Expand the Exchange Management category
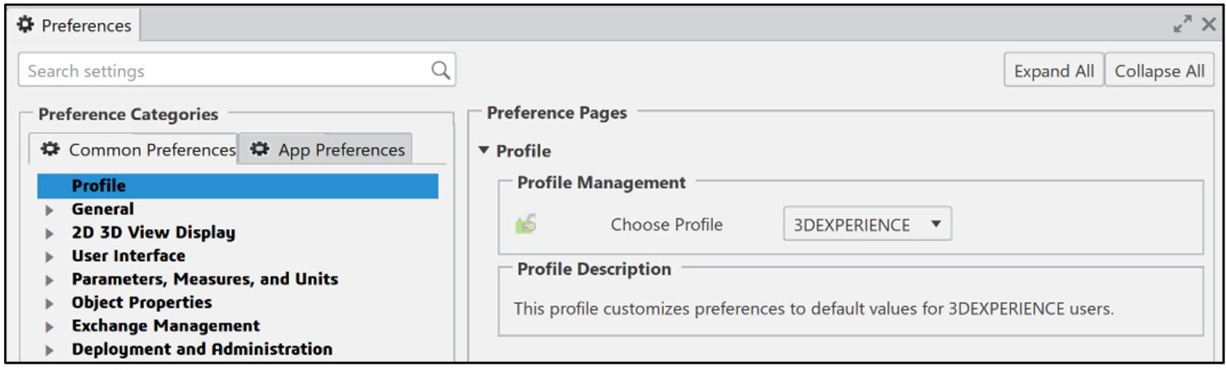 click(50, 327)
